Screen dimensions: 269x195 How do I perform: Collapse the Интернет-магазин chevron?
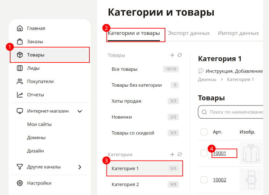(80, 111)
